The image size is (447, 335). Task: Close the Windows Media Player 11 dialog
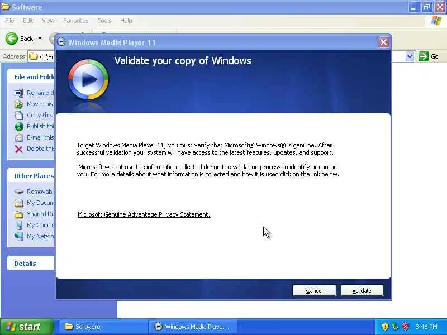pos(383,42)
